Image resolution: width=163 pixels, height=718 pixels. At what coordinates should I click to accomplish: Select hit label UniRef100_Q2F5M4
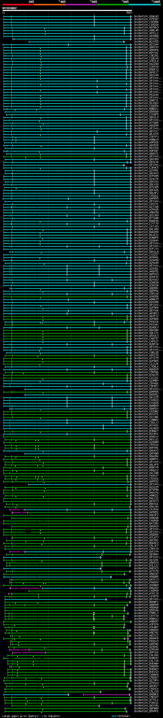(x=146, y=308)
